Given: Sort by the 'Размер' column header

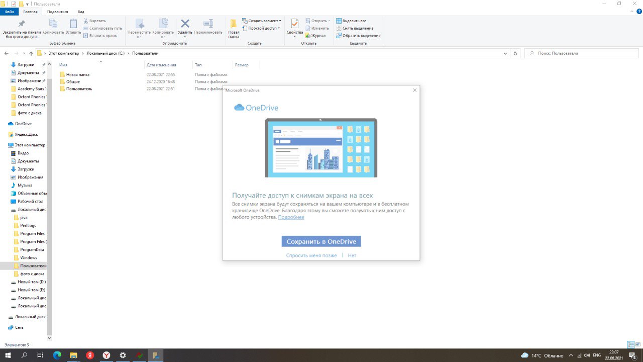Looking at the screenshot, I should pos(242,65).
